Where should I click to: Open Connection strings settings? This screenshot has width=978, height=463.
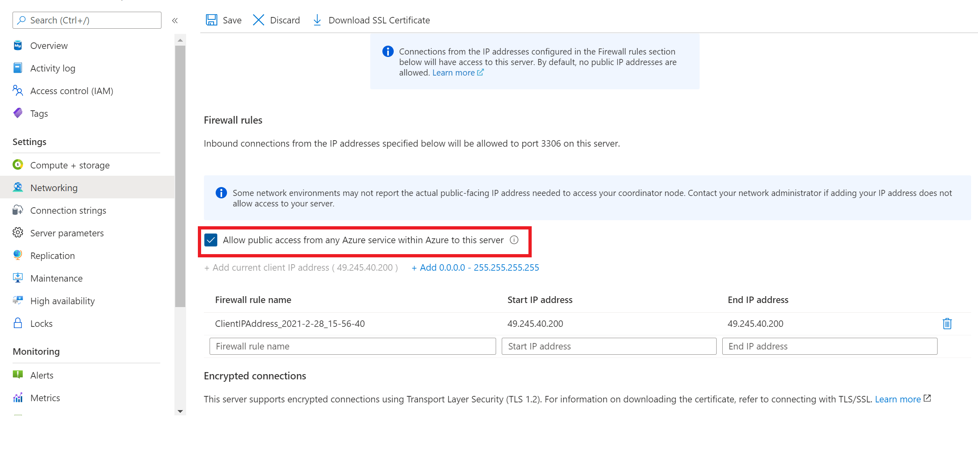pyautogui.click(x=68, y=210)
